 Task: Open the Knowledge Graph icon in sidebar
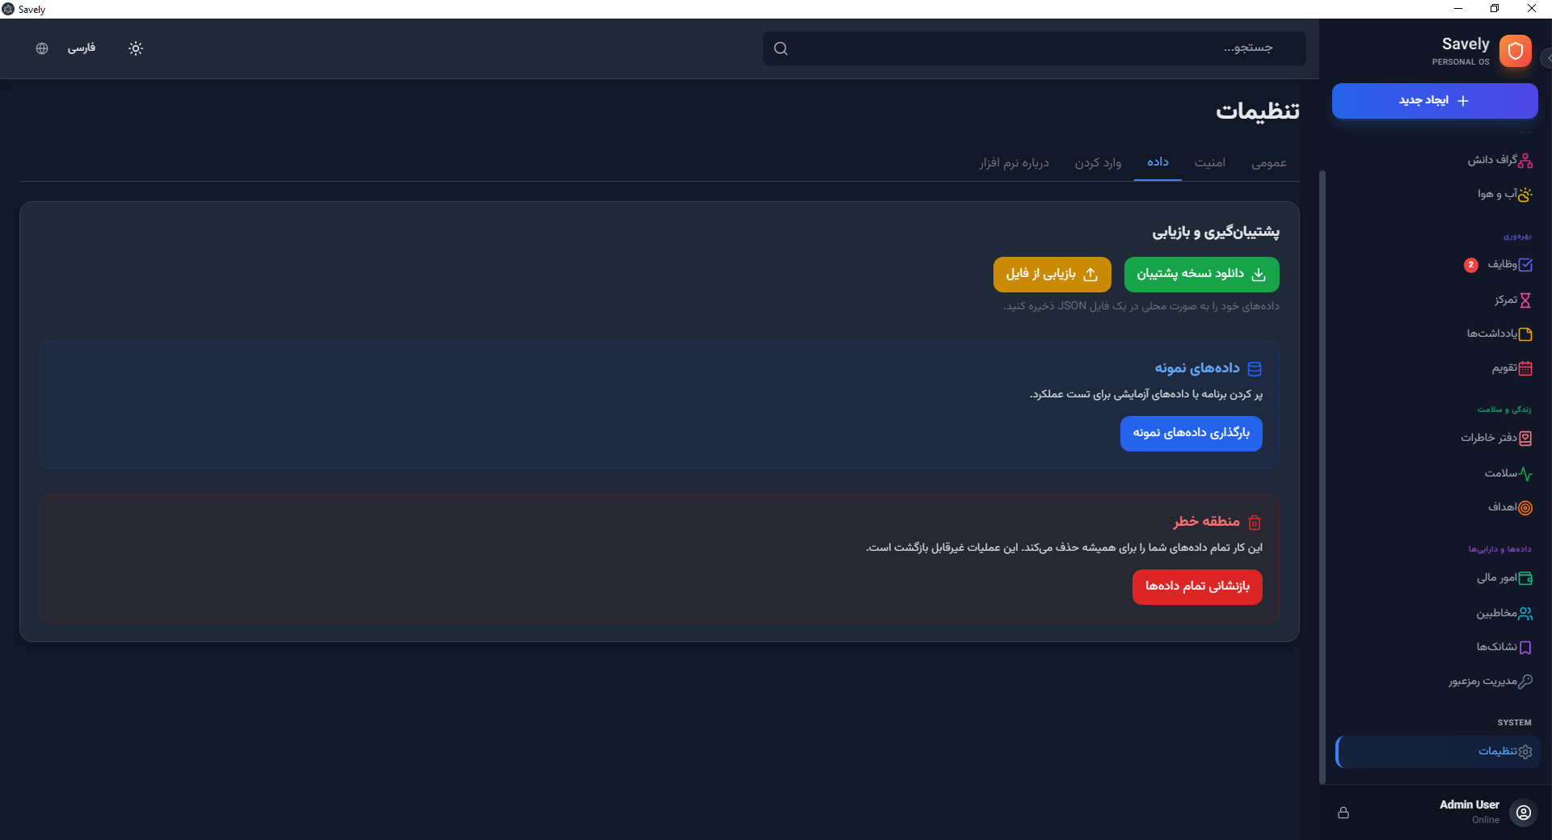(x=1525, y=161)
